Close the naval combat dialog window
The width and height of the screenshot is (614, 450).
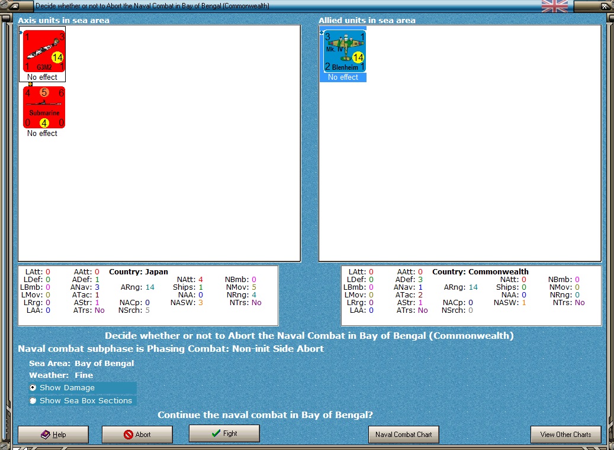(604, 7)
